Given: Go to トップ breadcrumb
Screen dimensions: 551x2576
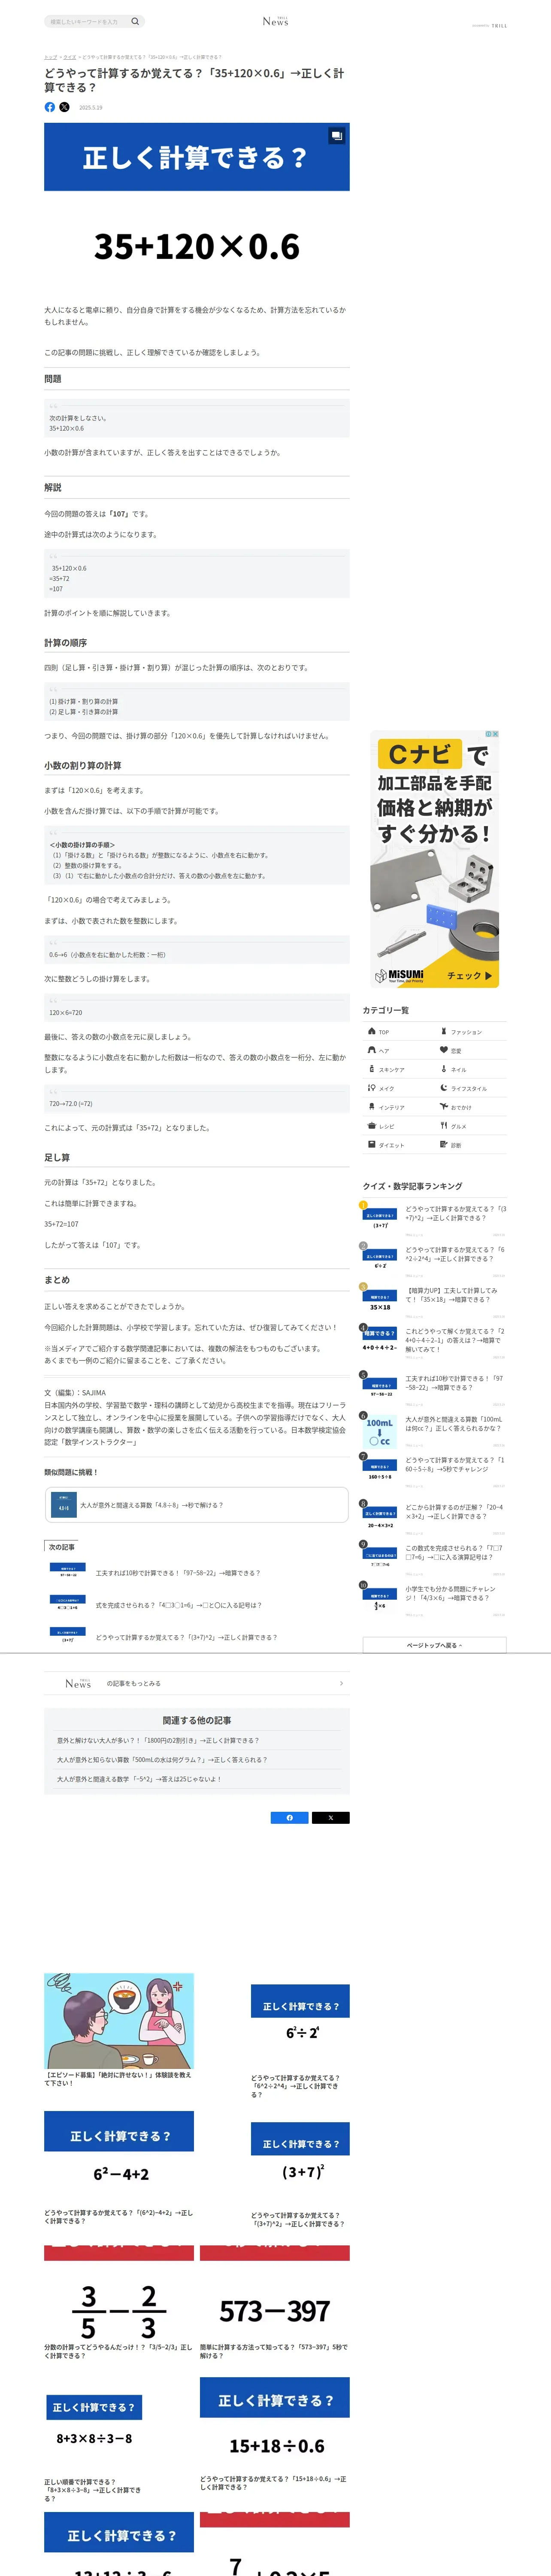Looking at the screenshot, I should (x=50, y=57).
